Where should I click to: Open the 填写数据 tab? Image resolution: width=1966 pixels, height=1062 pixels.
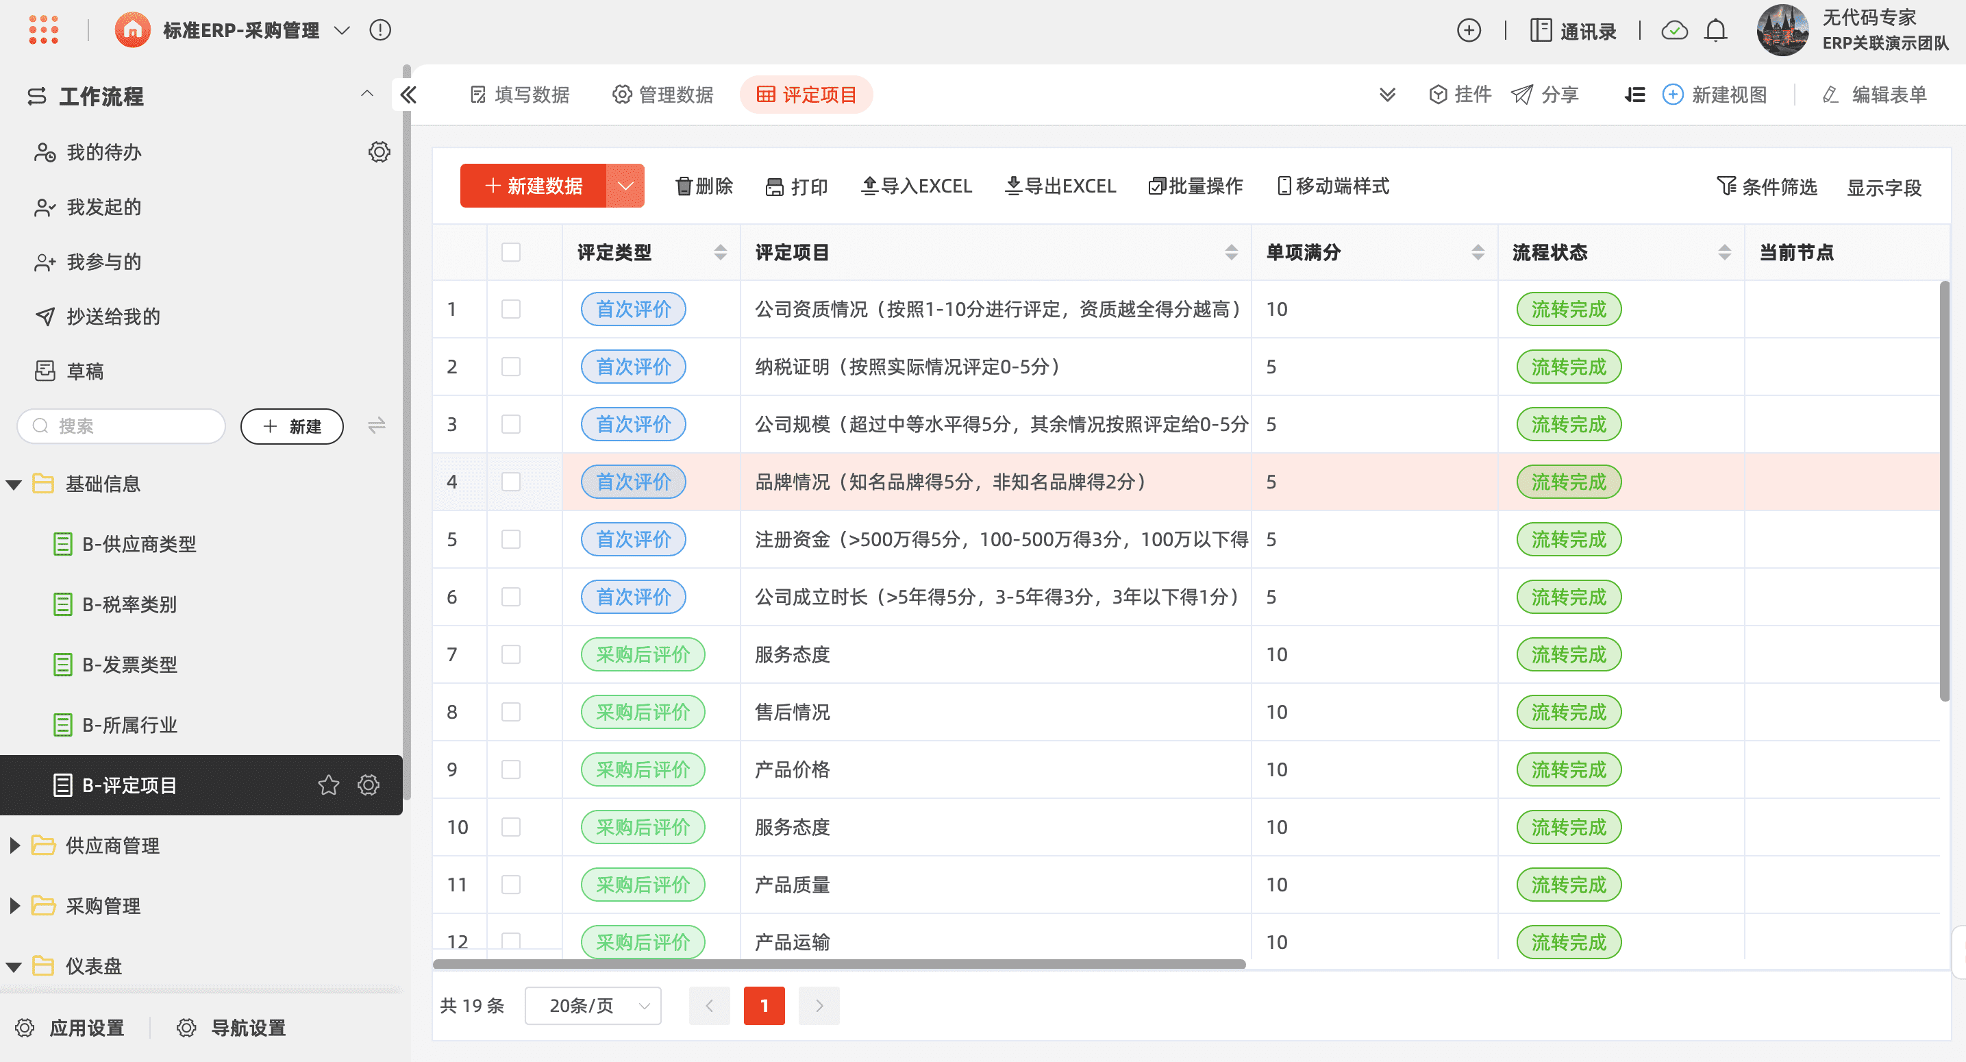click(520, 95)
